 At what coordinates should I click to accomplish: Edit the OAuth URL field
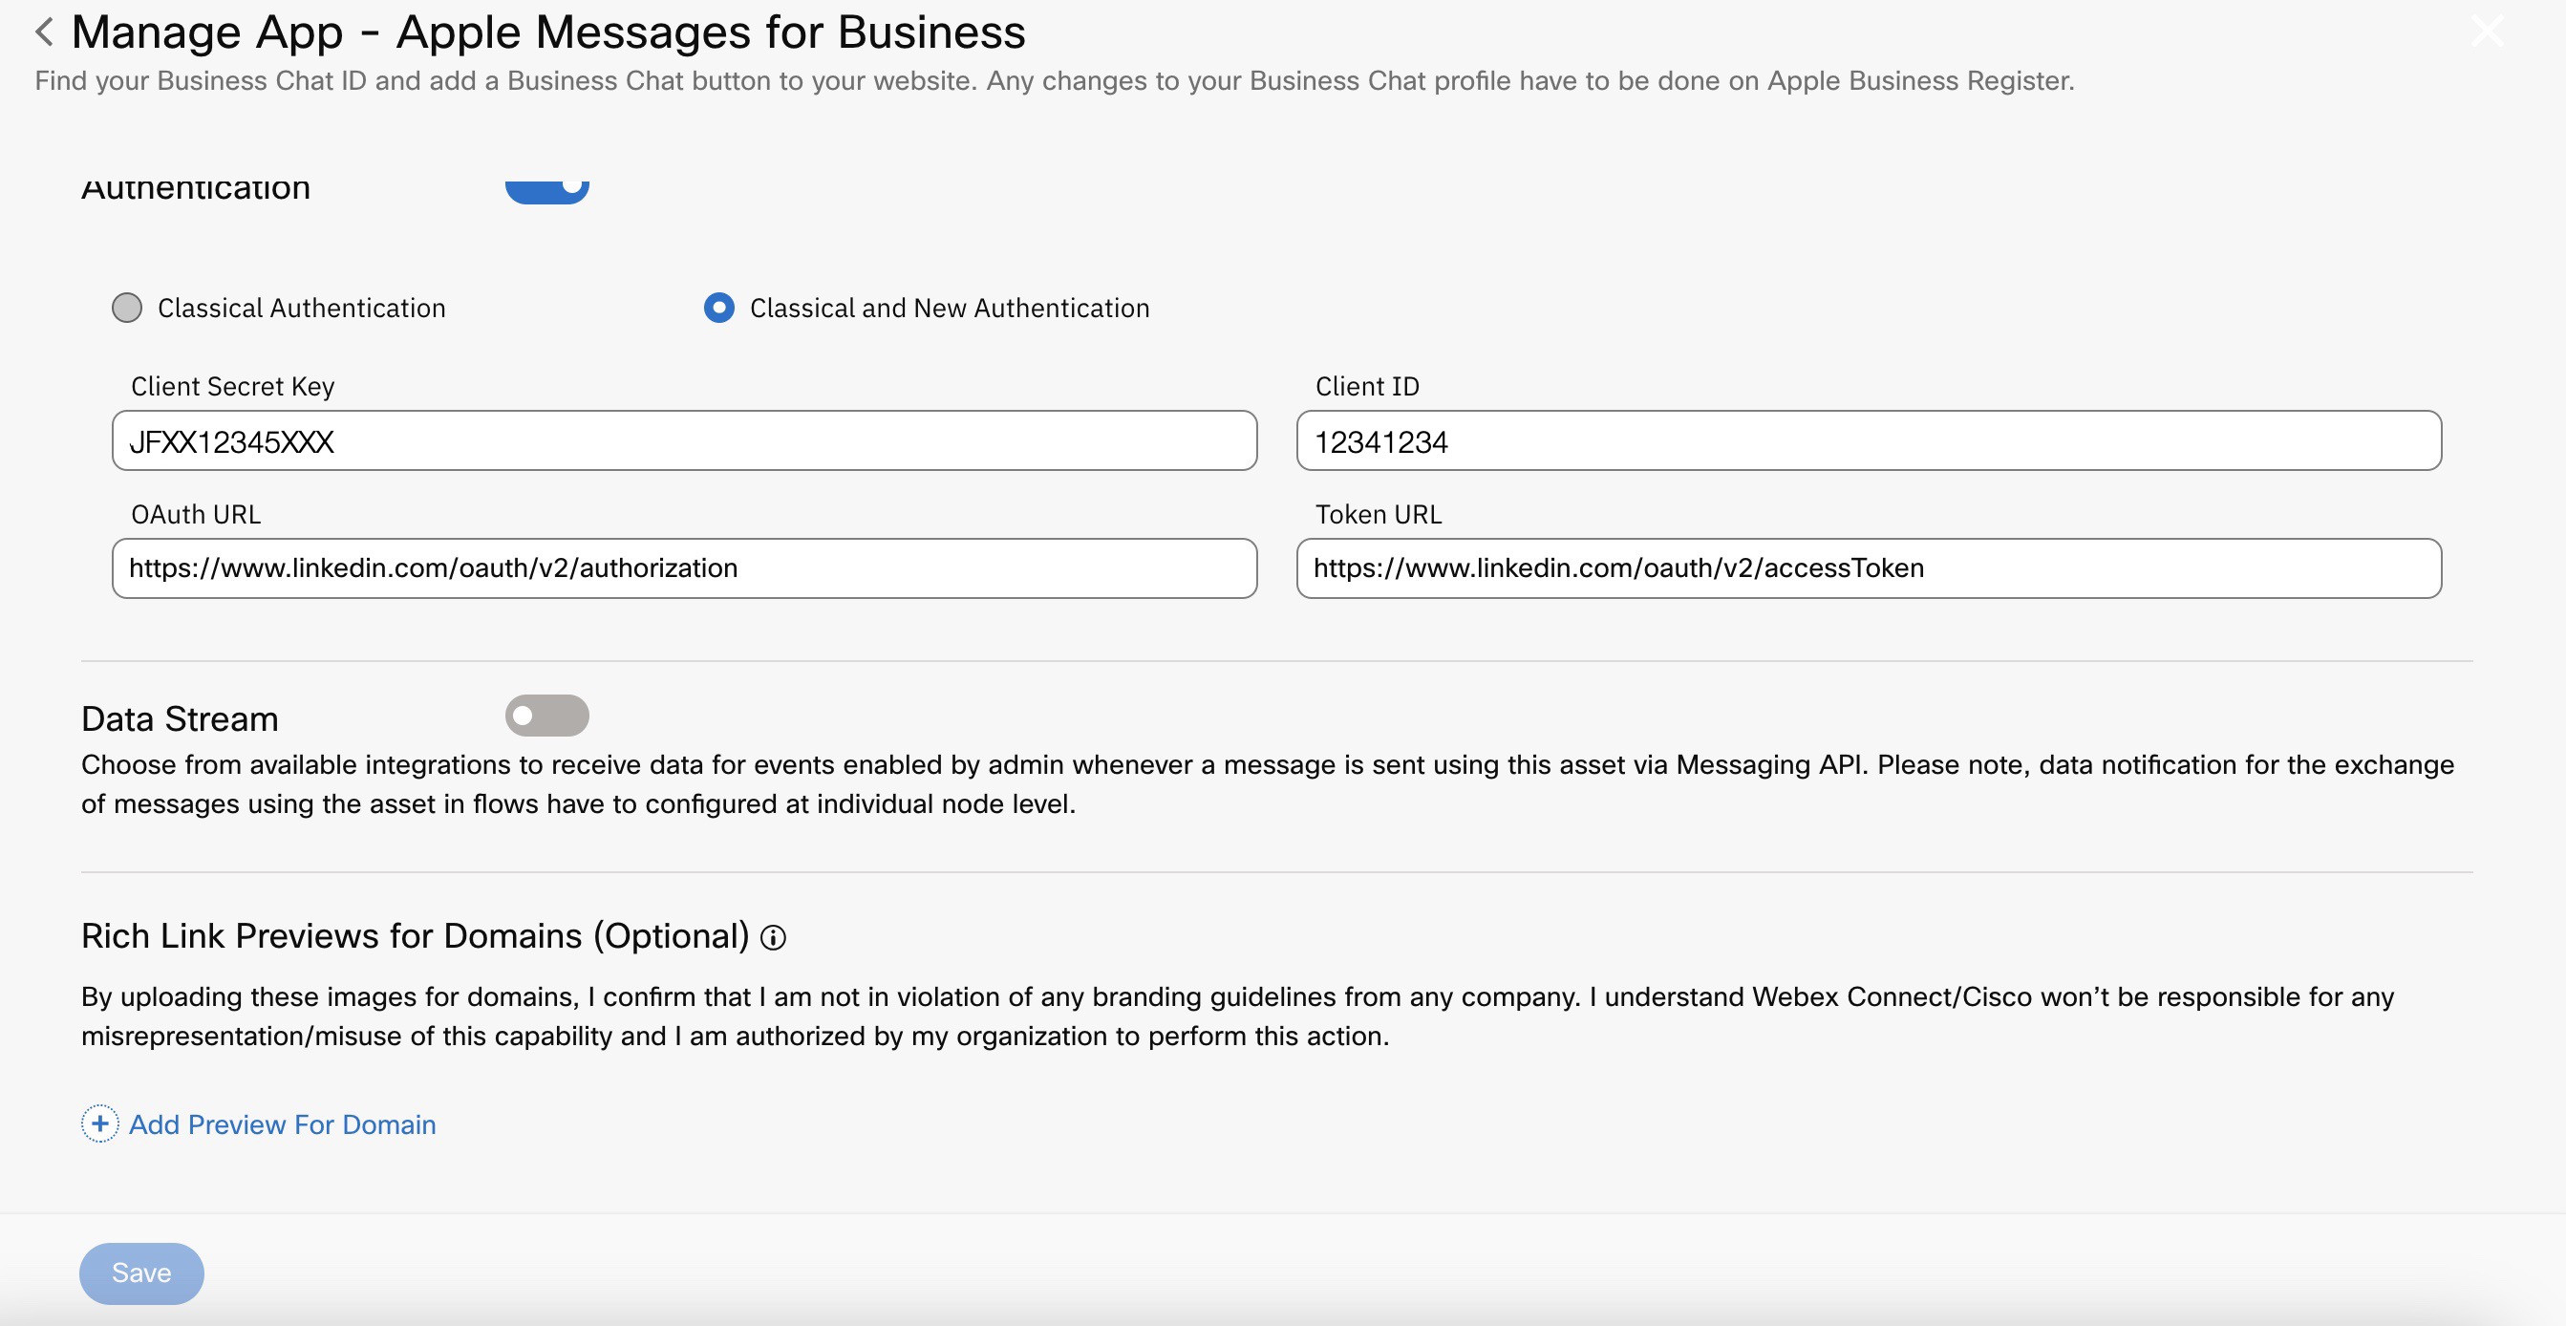click(x=684, y=567)
